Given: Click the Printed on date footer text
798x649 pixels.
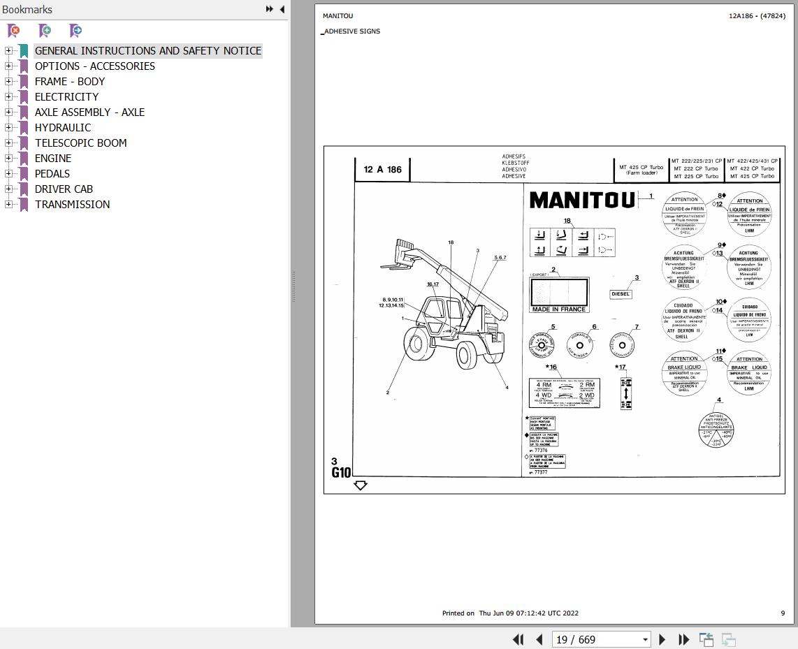Looking at the screenshot, I should click(510, 613).
